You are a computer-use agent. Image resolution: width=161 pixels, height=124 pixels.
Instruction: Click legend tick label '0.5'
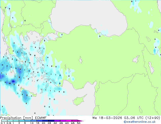pyautogui.click(x=9, y=123)
